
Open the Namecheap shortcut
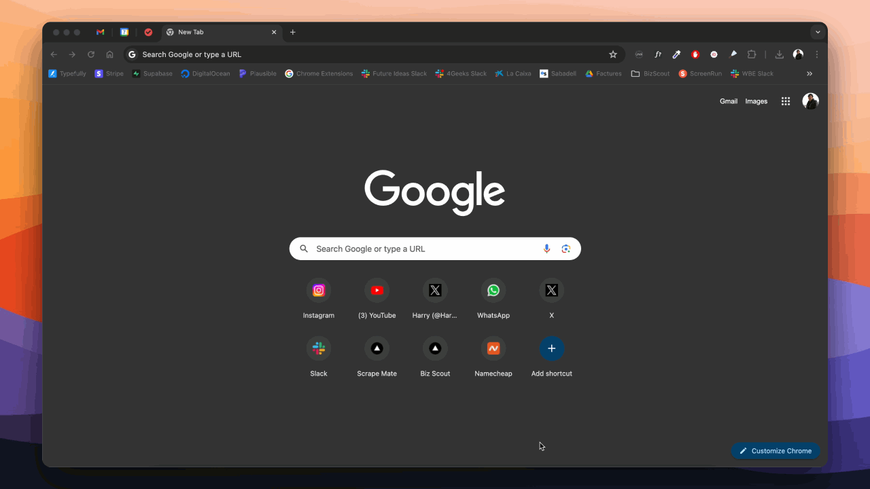tap(493, 357)
